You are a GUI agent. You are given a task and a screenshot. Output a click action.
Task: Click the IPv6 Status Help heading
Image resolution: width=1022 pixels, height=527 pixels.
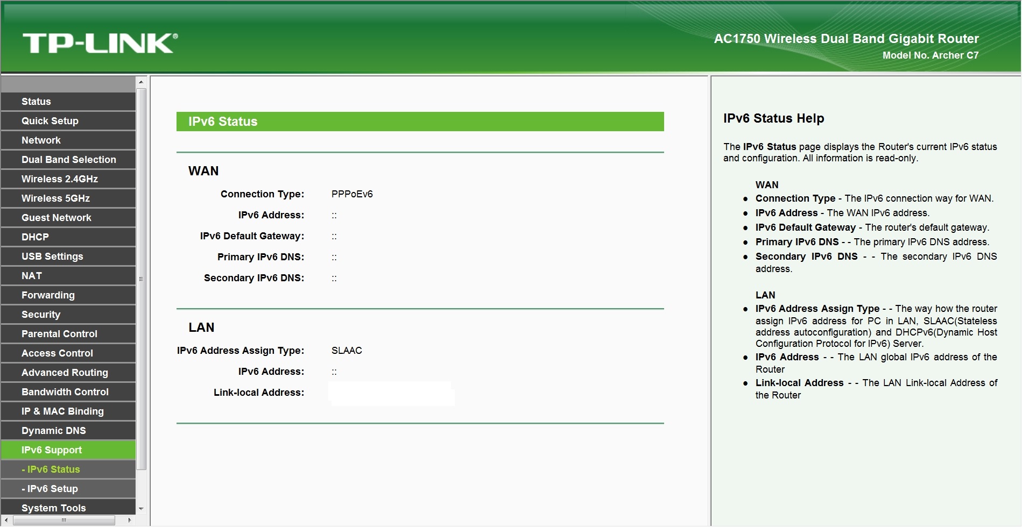774,118
